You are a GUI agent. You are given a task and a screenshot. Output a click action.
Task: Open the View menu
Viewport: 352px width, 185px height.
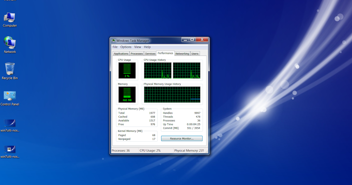pos(138,47)
